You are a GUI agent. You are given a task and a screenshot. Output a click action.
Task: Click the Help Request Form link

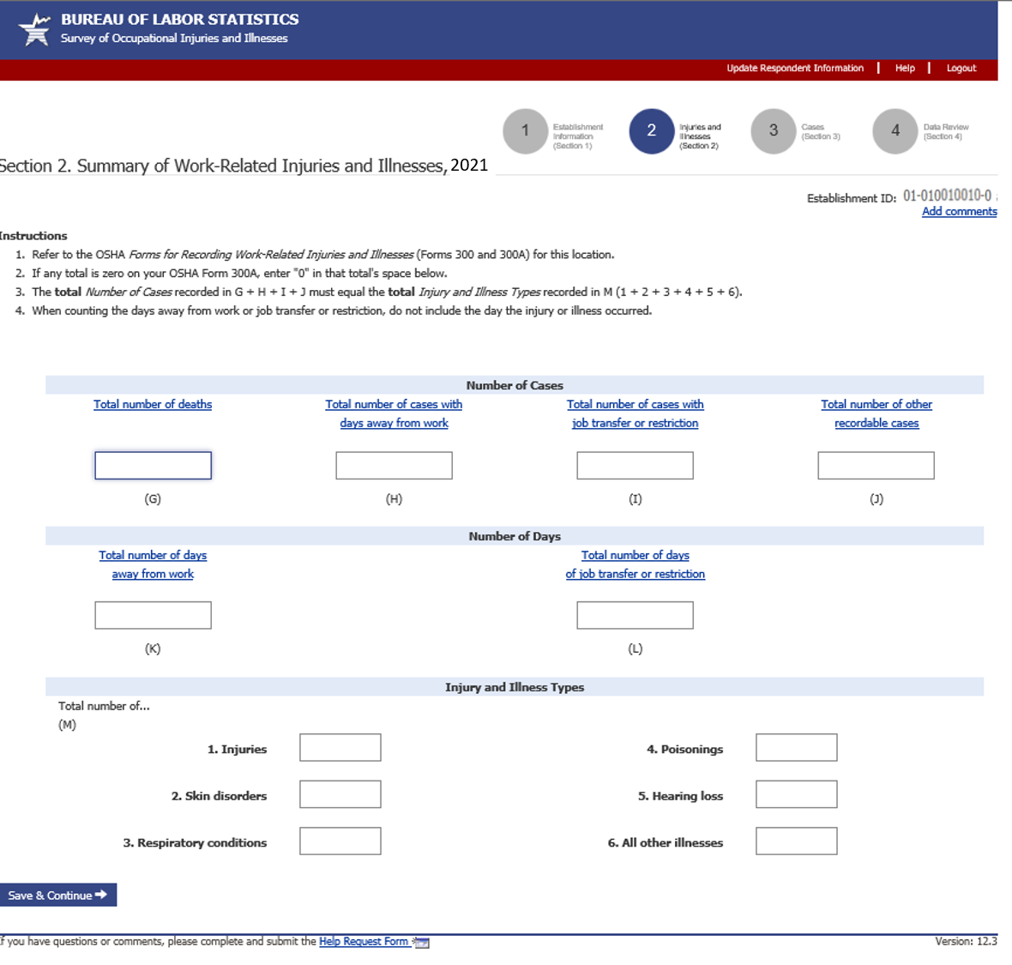pyautogui.click(x=364, y=942)
